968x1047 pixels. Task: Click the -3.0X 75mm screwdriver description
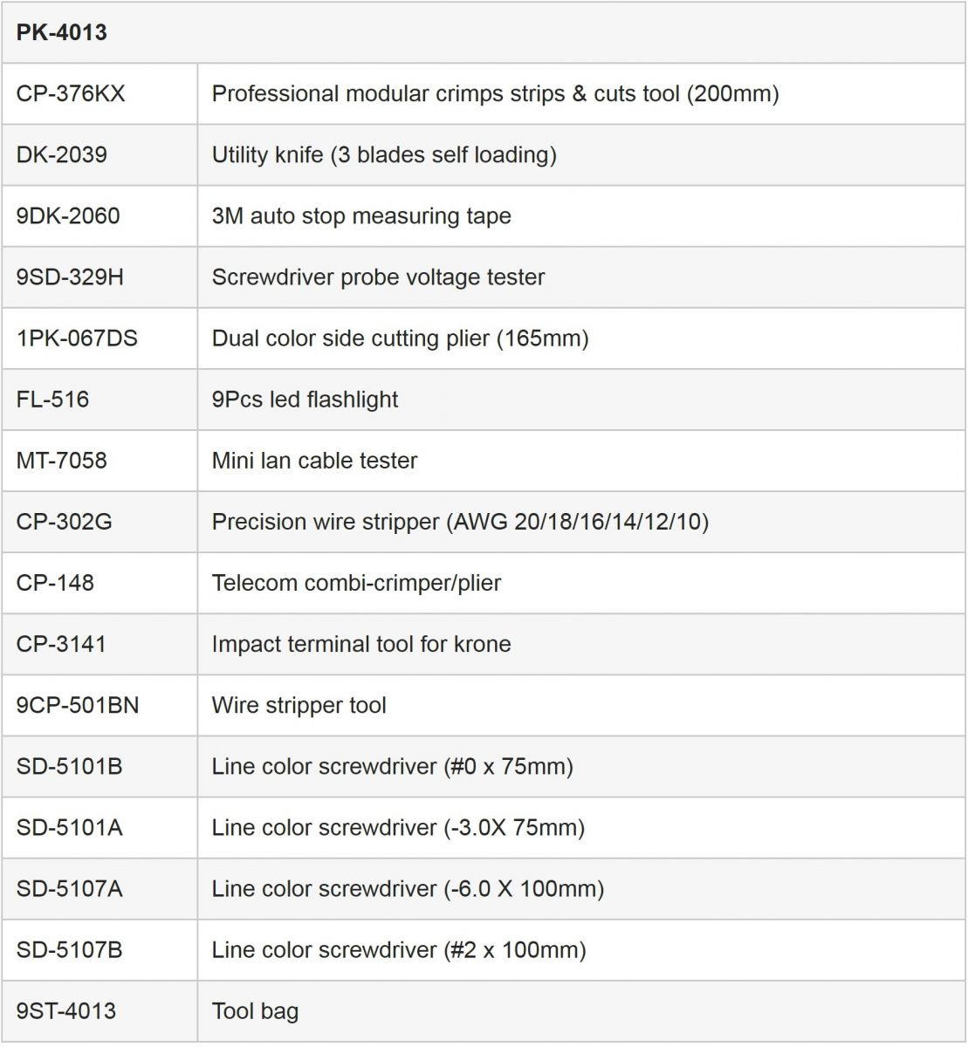(x=398, y=827)
